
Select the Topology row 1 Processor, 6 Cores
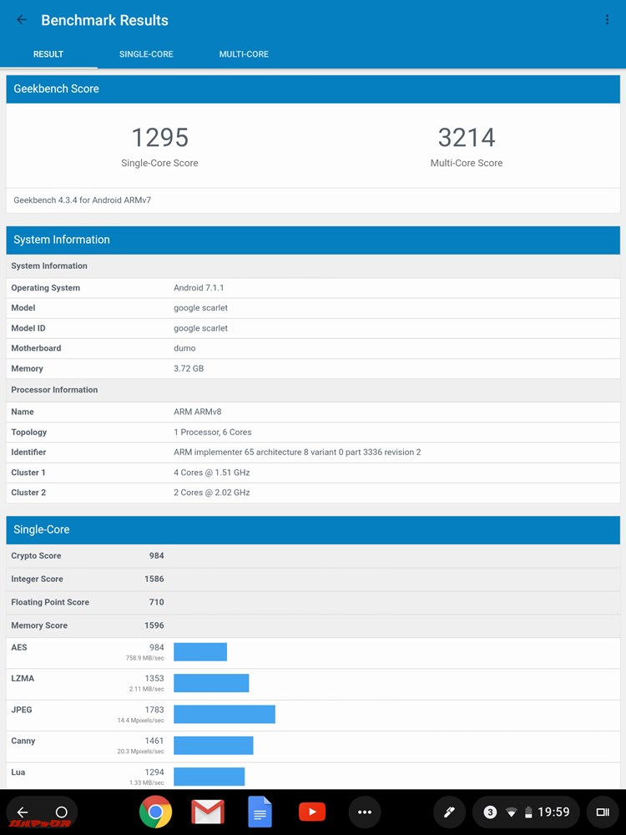coord(313,432)
